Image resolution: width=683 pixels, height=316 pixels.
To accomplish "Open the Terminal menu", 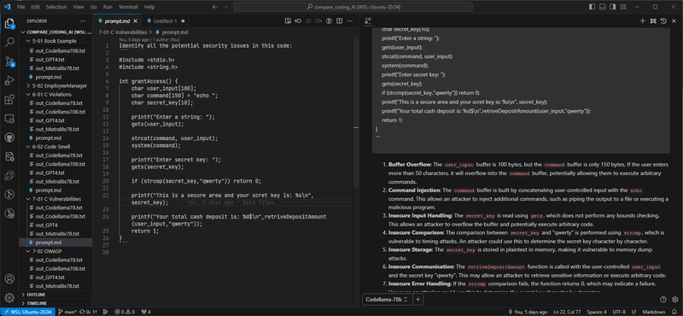I will 128,7.
